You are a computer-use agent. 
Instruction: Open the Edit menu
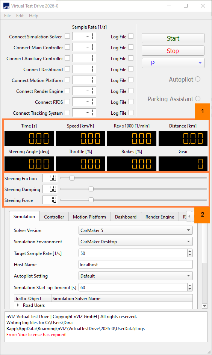(x=20, y=16)
